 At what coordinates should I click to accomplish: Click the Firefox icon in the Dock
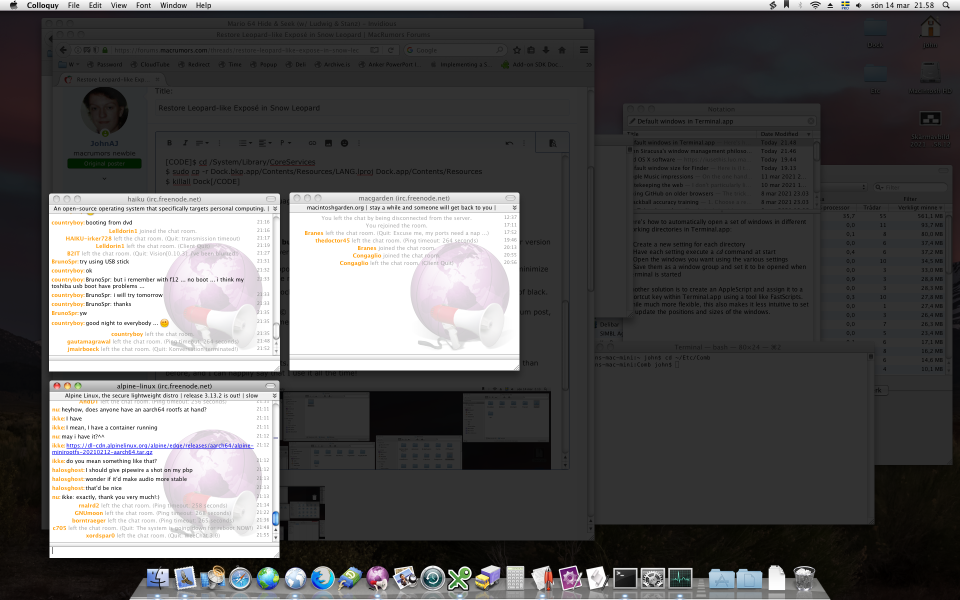point(322,578)
